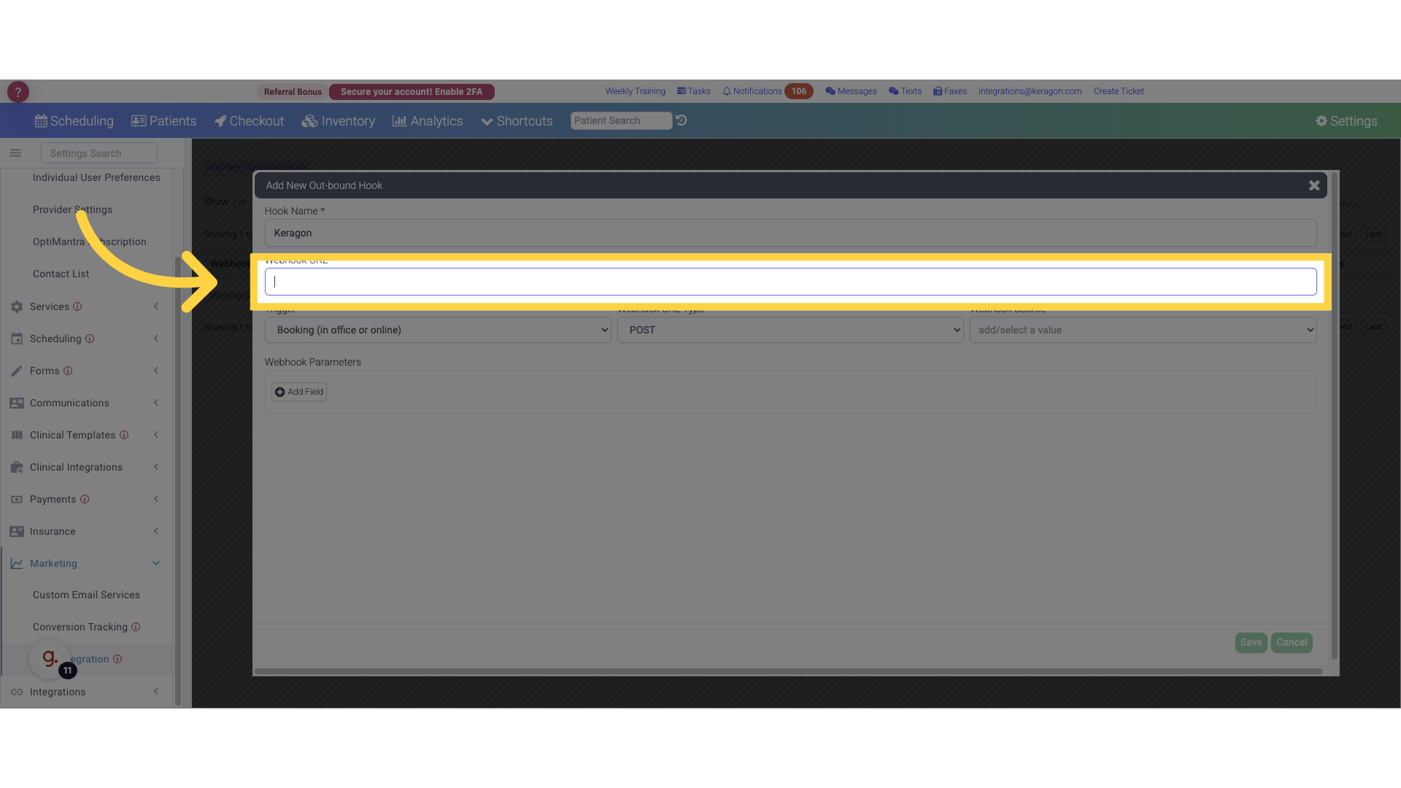Open the Webhook URL Type POST dropdown

click(791, 330)
